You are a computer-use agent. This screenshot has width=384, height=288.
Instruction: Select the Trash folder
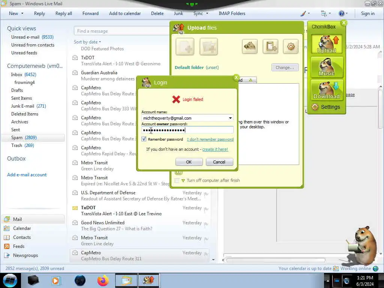click(x=22, y=145)
